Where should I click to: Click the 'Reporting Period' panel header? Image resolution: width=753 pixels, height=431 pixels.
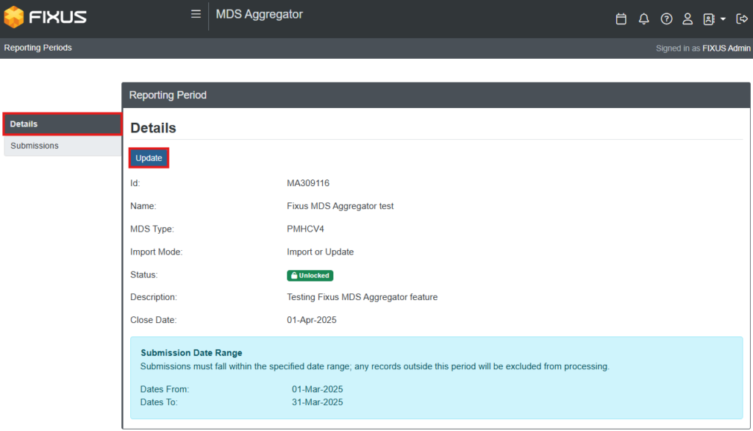(436, 95)
